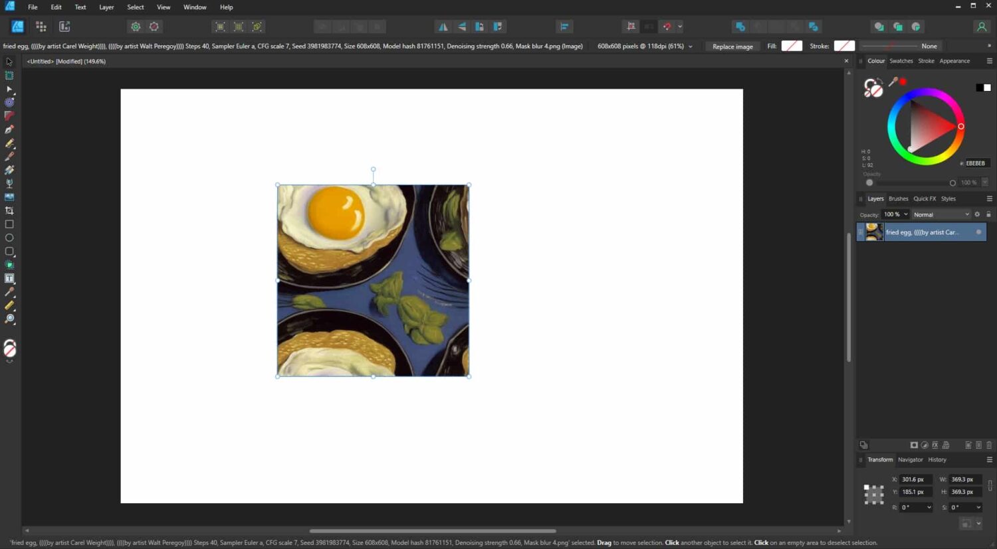Switch to Pixel persona icon
This screenshot has width=997, height=549.
pyautogui.click(x=41, y=27)
